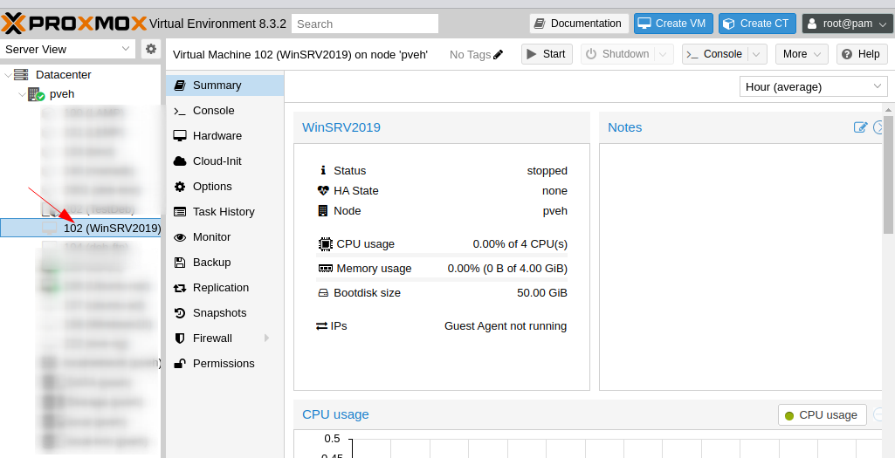This screenshot has width=895, height=458.
Task: Click the CPU usage chart title
Action: [x=335, y=414]
